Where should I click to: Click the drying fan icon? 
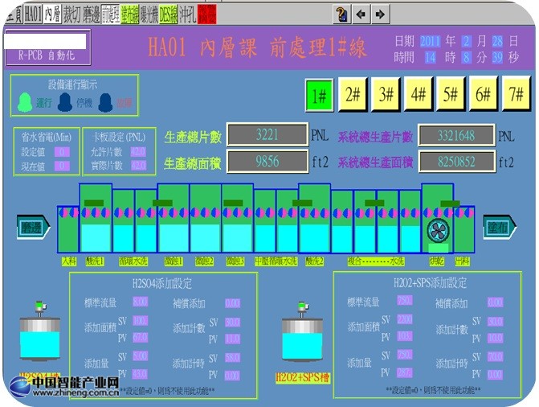[438, 231]
